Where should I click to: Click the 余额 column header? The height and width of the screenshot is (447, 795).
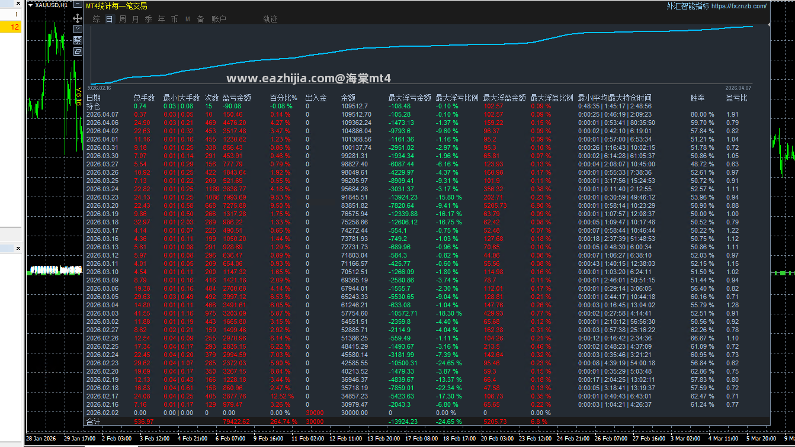pos(348,98)
